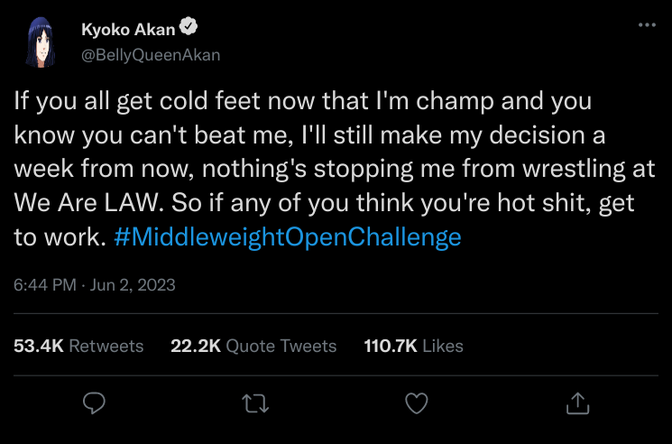
Task: Click the reply speech bubble icon
Action: (x=95, y=402)
